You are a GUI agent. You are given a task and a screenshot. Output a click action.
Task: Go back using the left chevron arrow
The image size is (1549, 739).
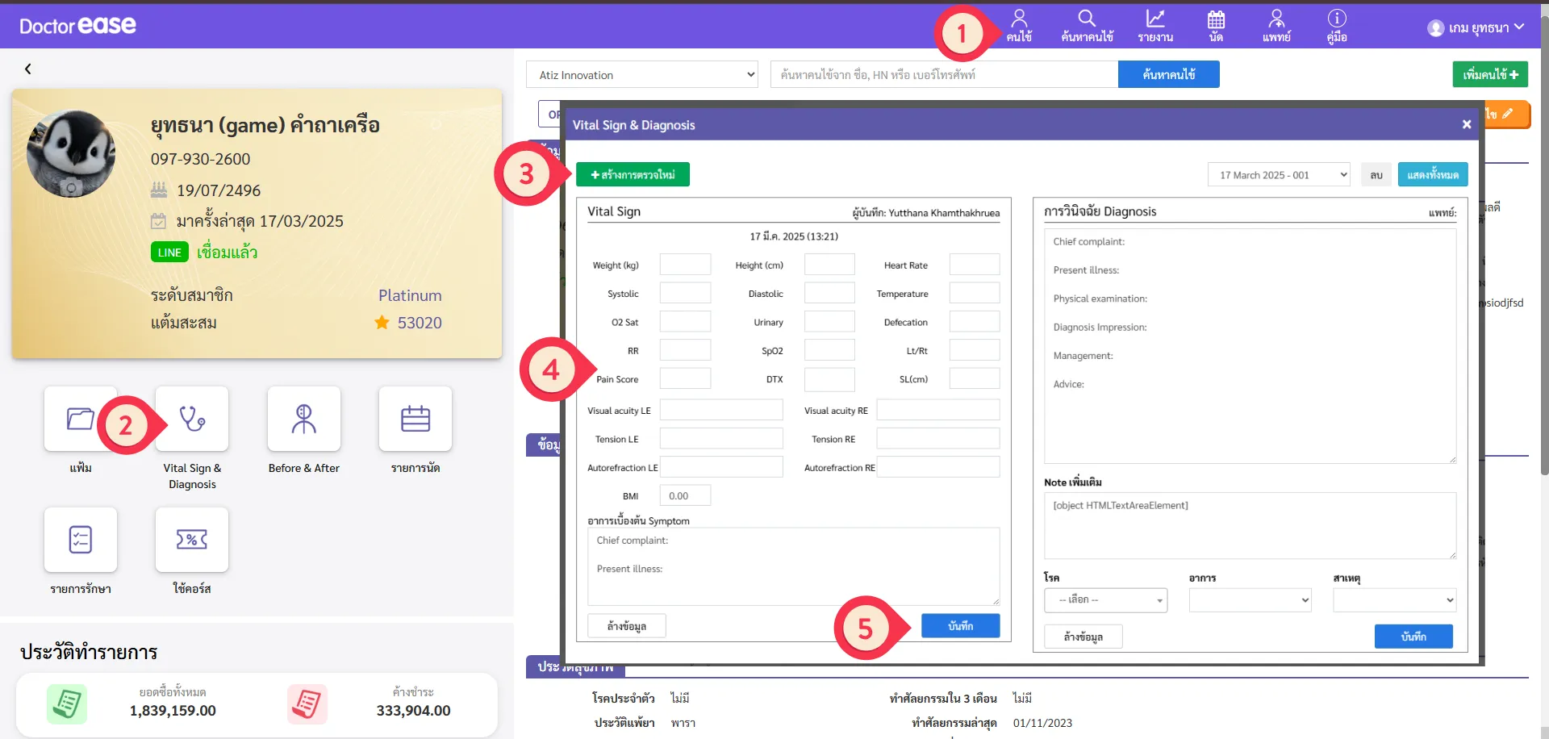(x=28, y=69)
